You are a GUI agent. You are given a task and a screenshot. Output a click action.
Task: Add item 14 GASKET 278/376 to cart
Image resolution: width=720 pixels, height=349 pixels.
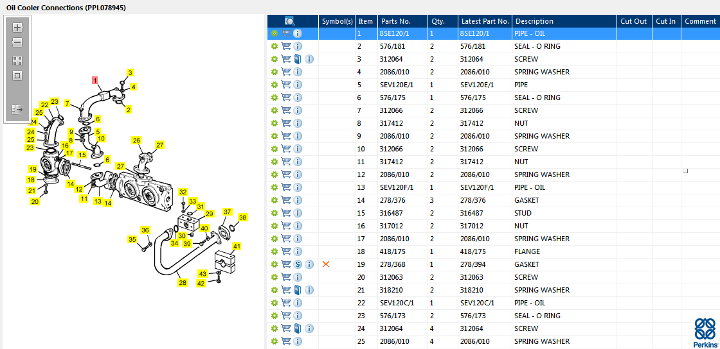(286, 200)
